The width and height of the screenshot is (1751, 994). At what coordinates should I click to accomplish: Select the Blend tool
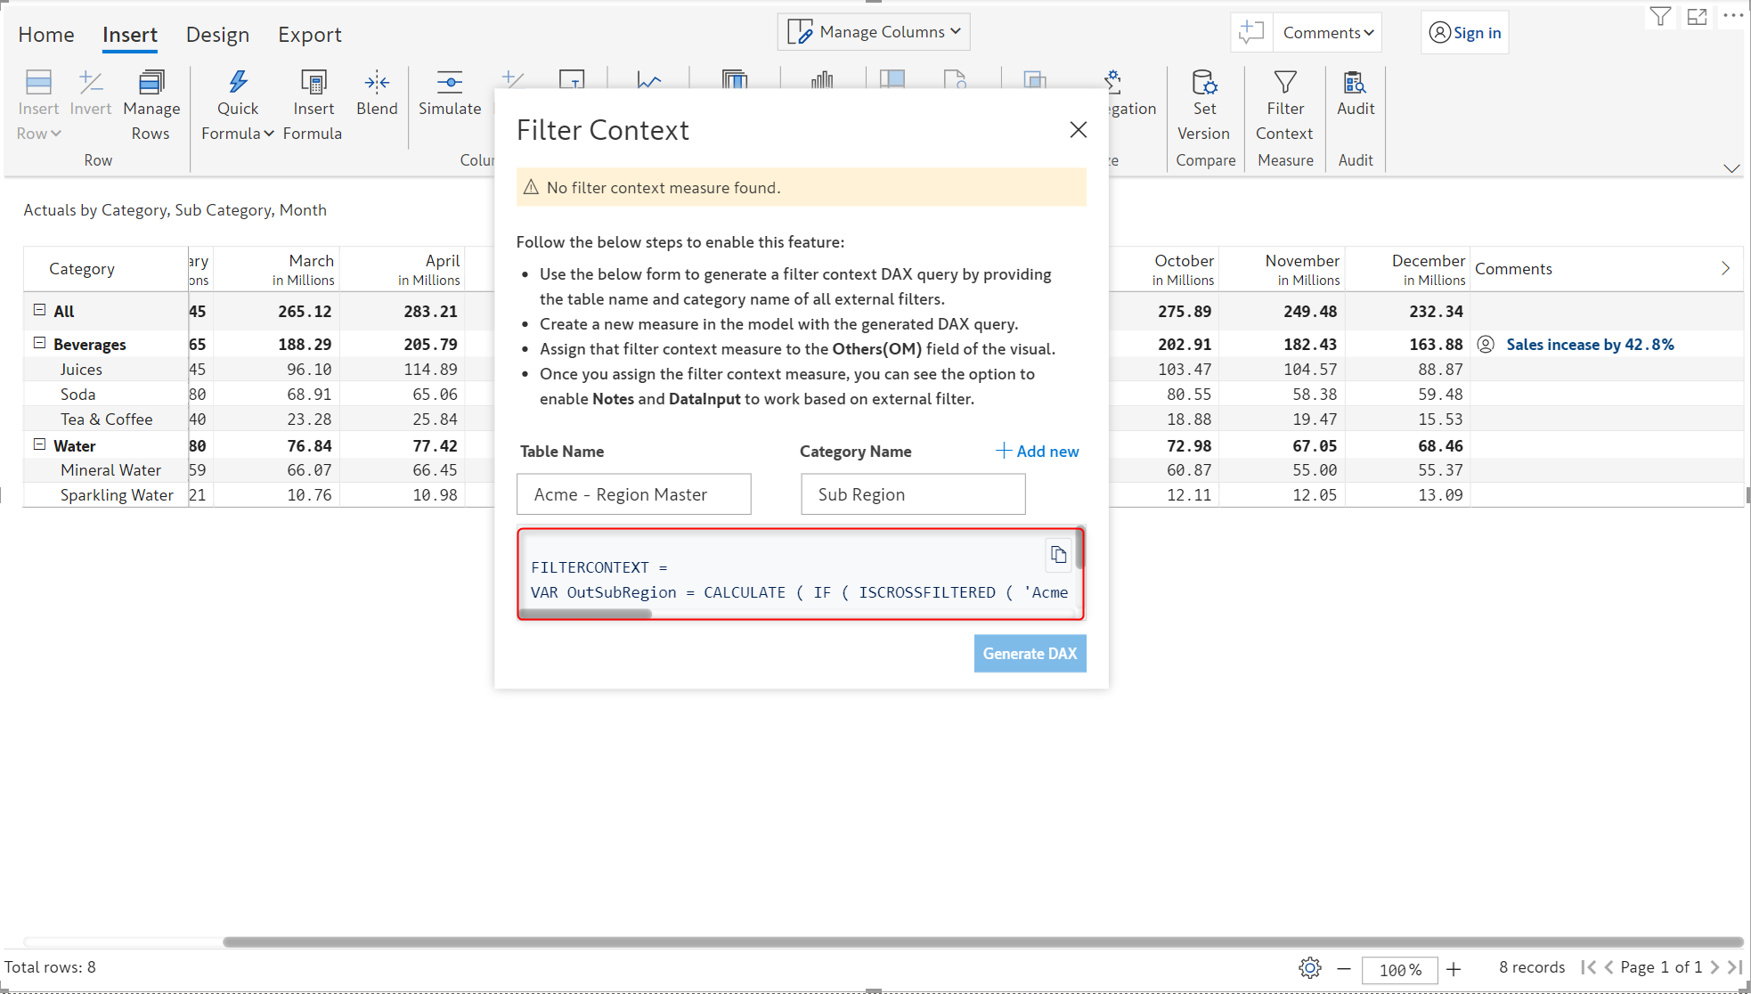click(377, 94)
